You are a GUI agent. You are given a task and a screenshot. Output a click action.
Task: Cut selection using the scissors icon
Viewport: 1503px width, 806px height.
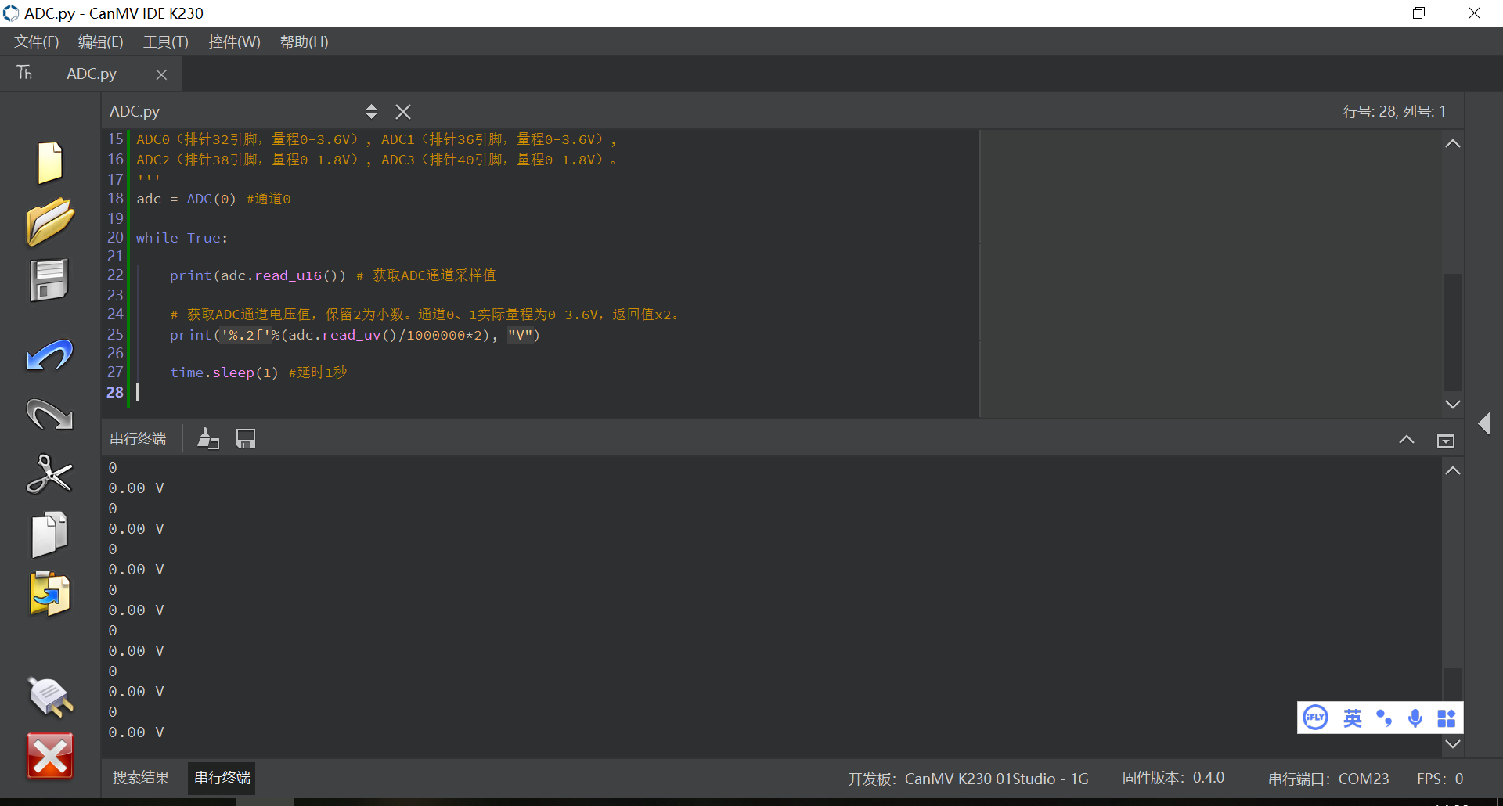click(x=50, y=474)
